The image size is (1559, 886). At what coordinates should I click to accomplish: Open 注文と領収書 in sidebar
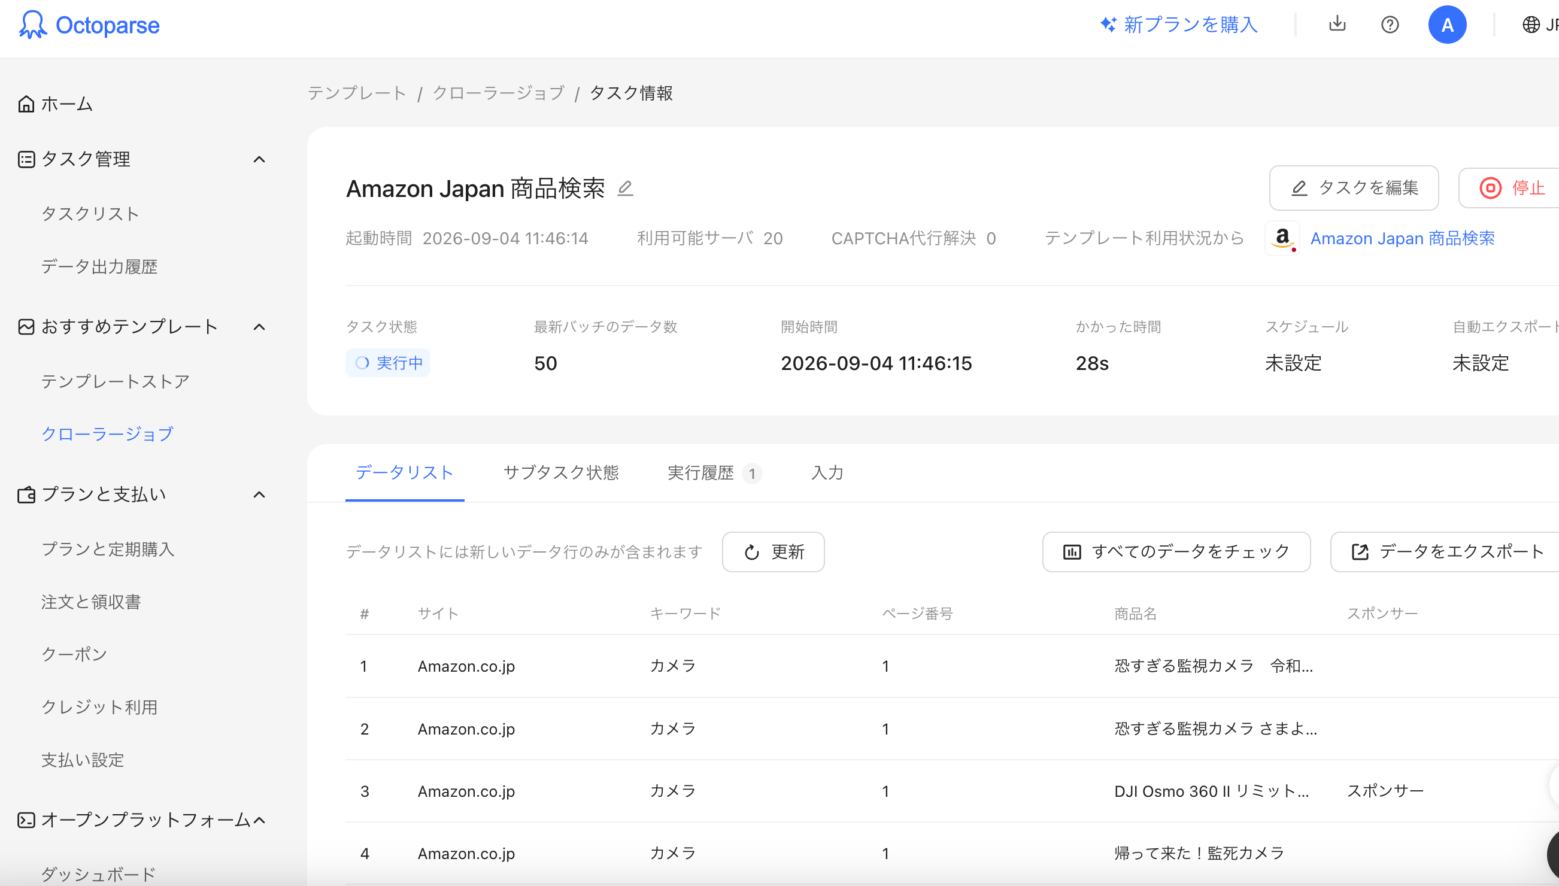[91, 602]
